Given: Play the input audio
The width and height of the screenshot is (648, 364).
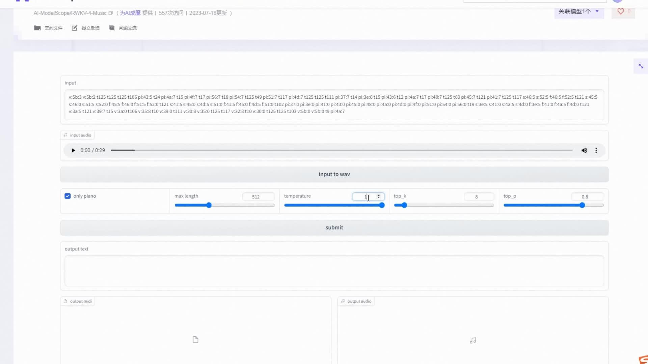Looking at the screenshot, I should click(73, 150).
